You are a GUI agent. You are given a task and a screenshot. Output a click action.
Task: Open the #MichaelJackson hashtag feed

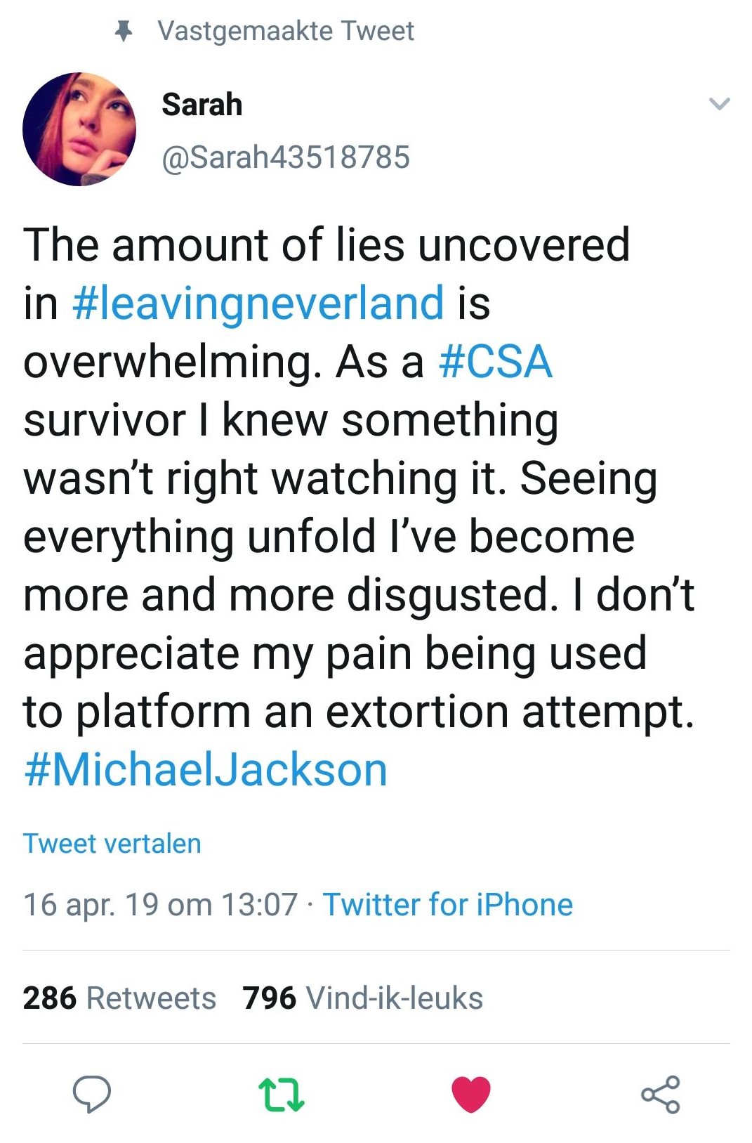204,769
